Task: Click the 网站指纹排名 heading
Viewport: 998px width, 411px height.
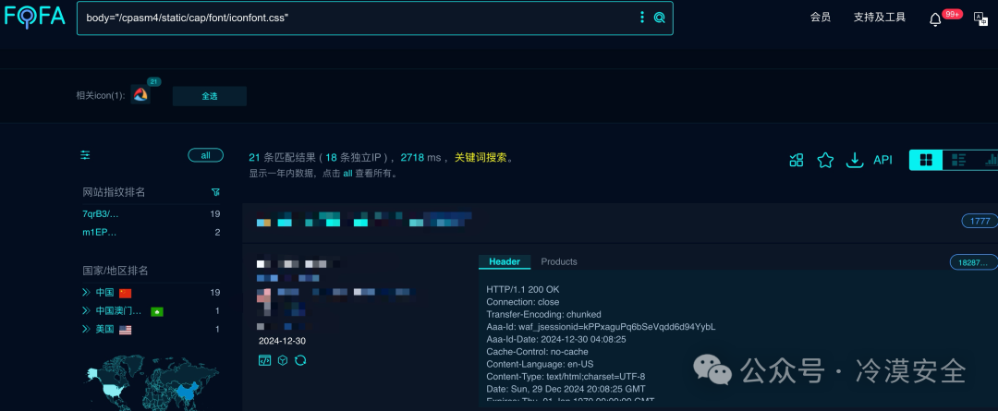Action: [x=114, y=192]
